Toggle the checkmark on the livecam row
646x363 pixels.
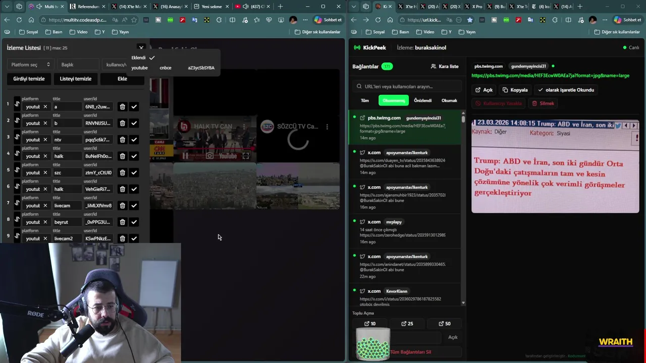pyautogui.click(x=134, y=206)
